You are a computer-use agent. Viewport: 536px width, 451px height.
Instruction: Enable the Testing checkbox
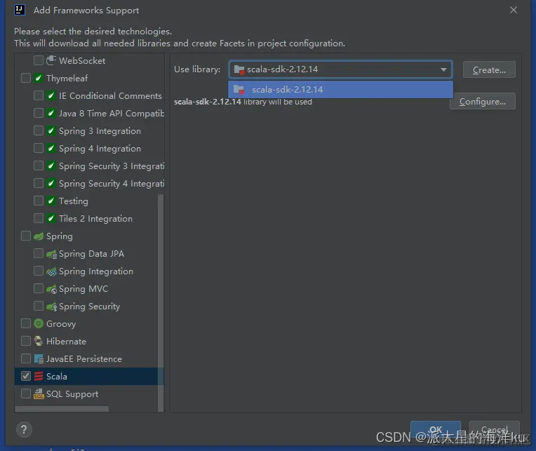coord(39,201)
